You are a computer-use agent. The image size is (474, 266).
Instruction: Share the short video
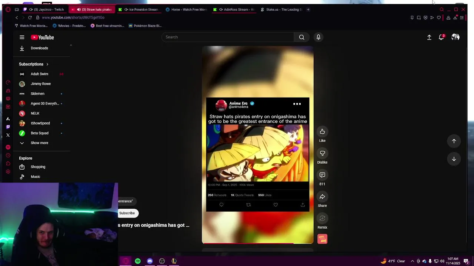322,197
